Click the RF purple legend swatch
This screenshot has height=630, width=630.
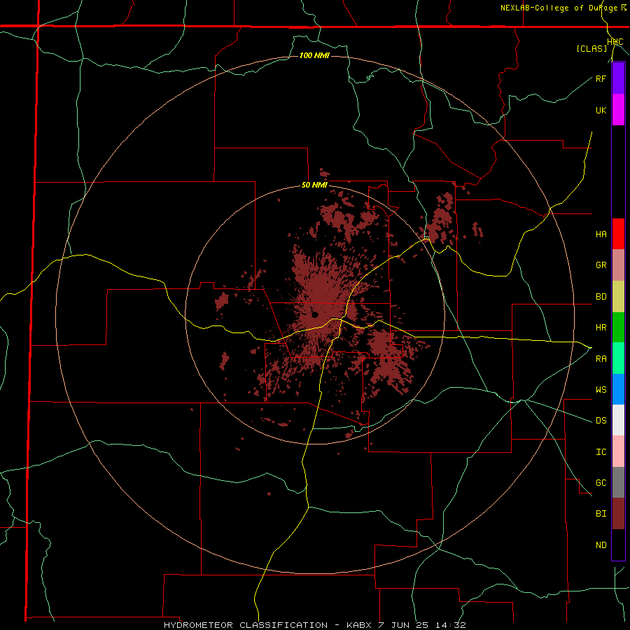(x=618, y=78)
